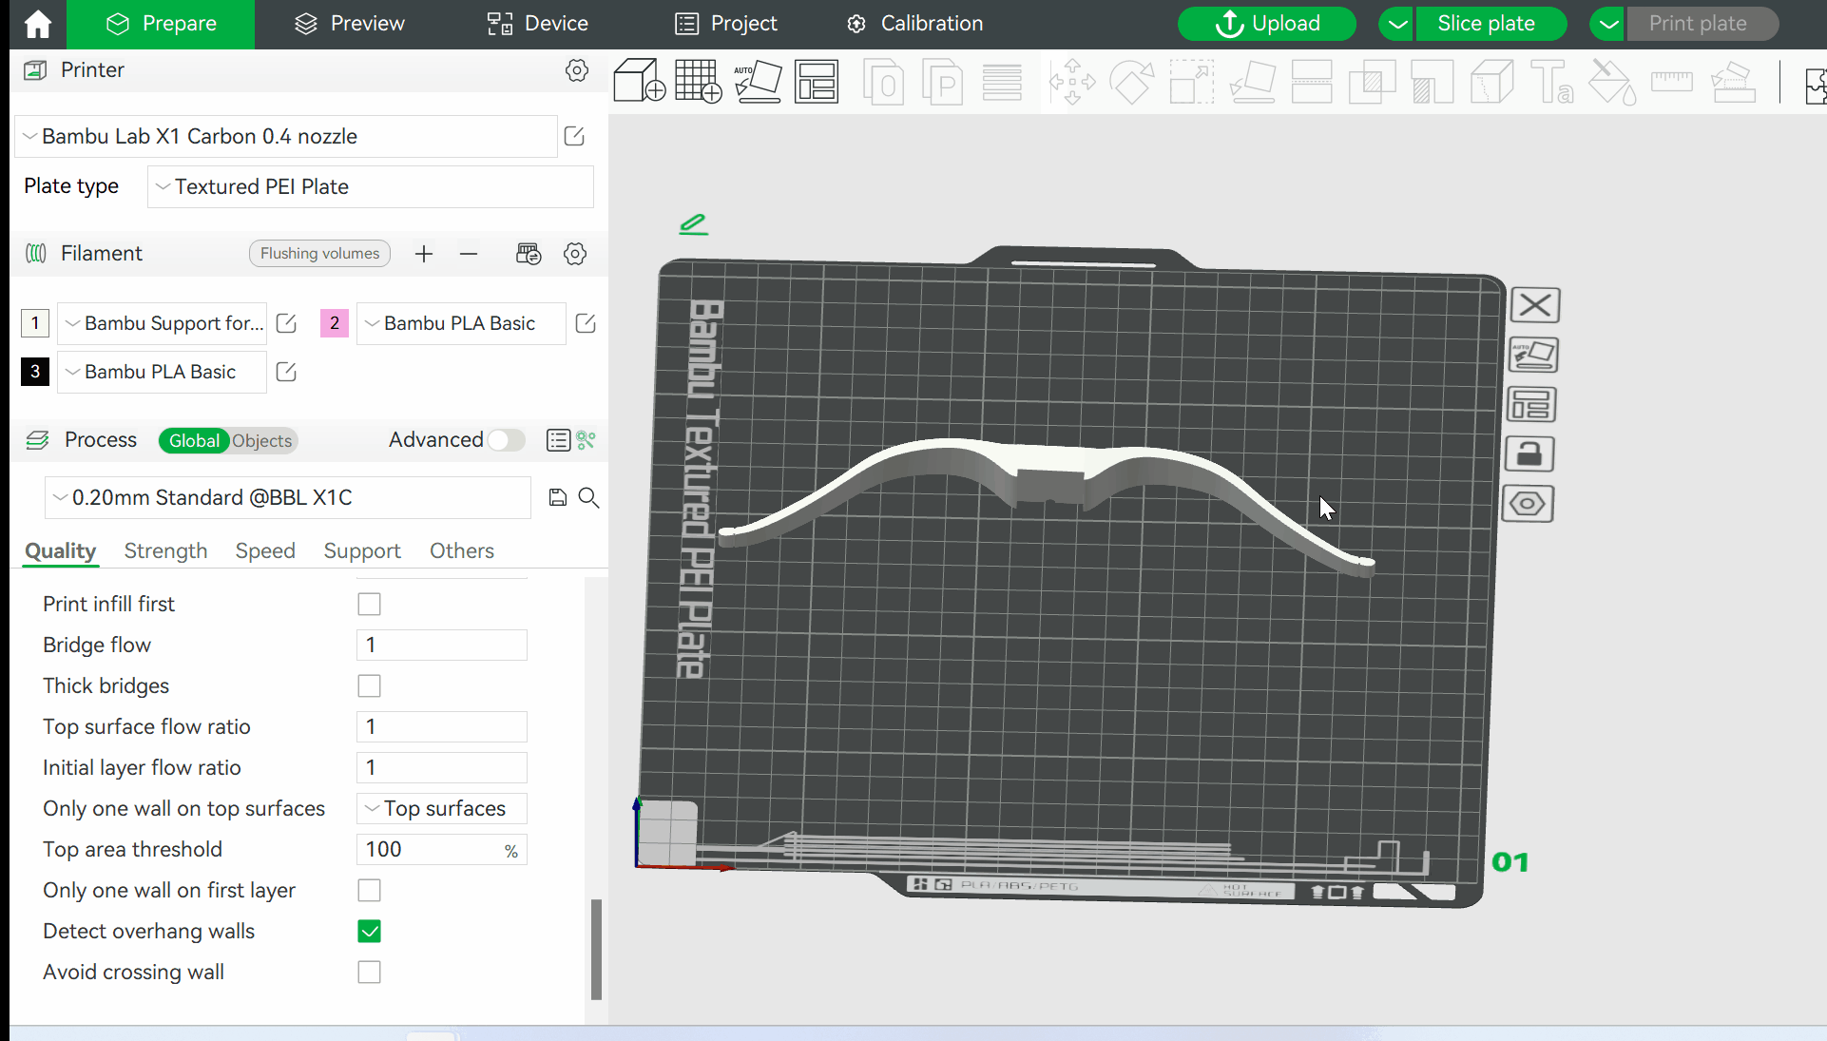
Task: Open Flushing volumes dialog
Action: [319, 254]
